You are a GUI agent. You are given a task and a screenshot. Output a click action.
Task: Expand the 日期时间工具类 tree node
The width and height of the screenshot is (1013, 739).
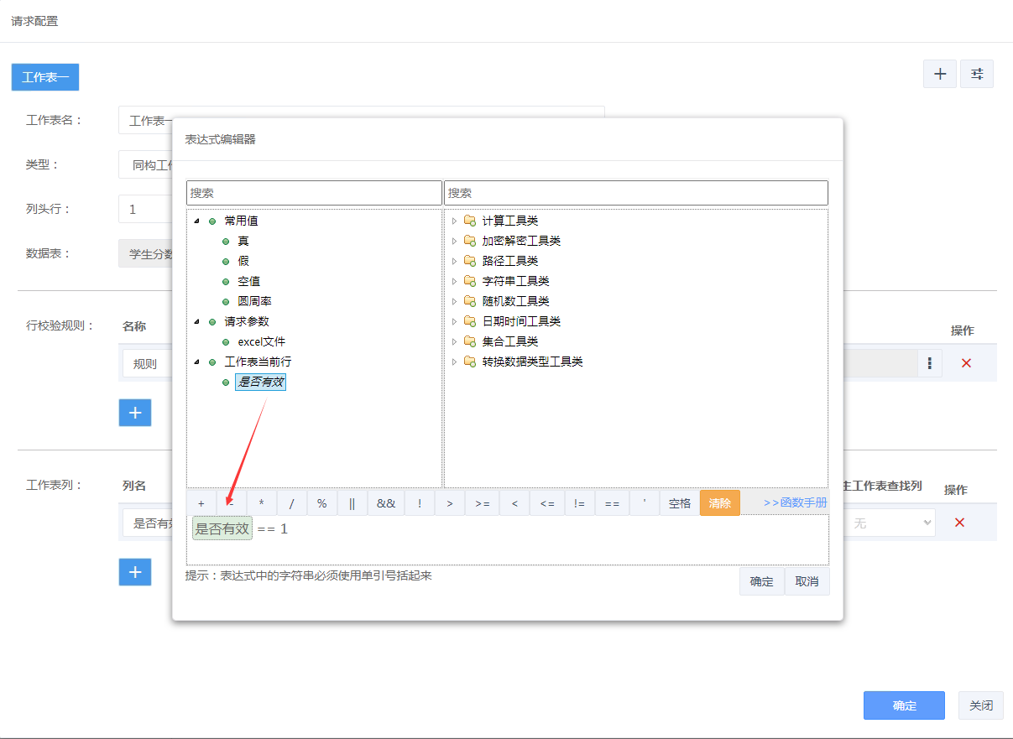pyautogui.click(x=454, y=321)
